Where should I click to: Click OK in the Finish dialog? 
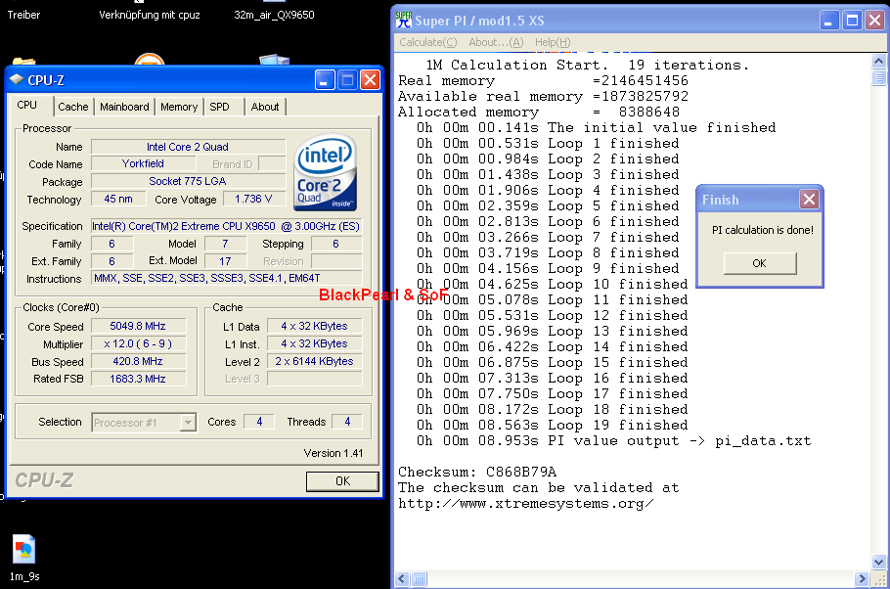[x=760, y=263]
